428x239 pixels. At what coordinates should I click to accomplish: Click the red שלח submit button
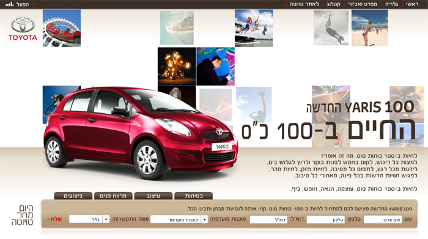(54, 219)
